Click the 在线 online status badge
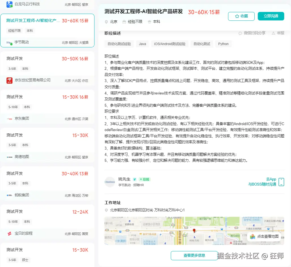 tap(145, 179)
